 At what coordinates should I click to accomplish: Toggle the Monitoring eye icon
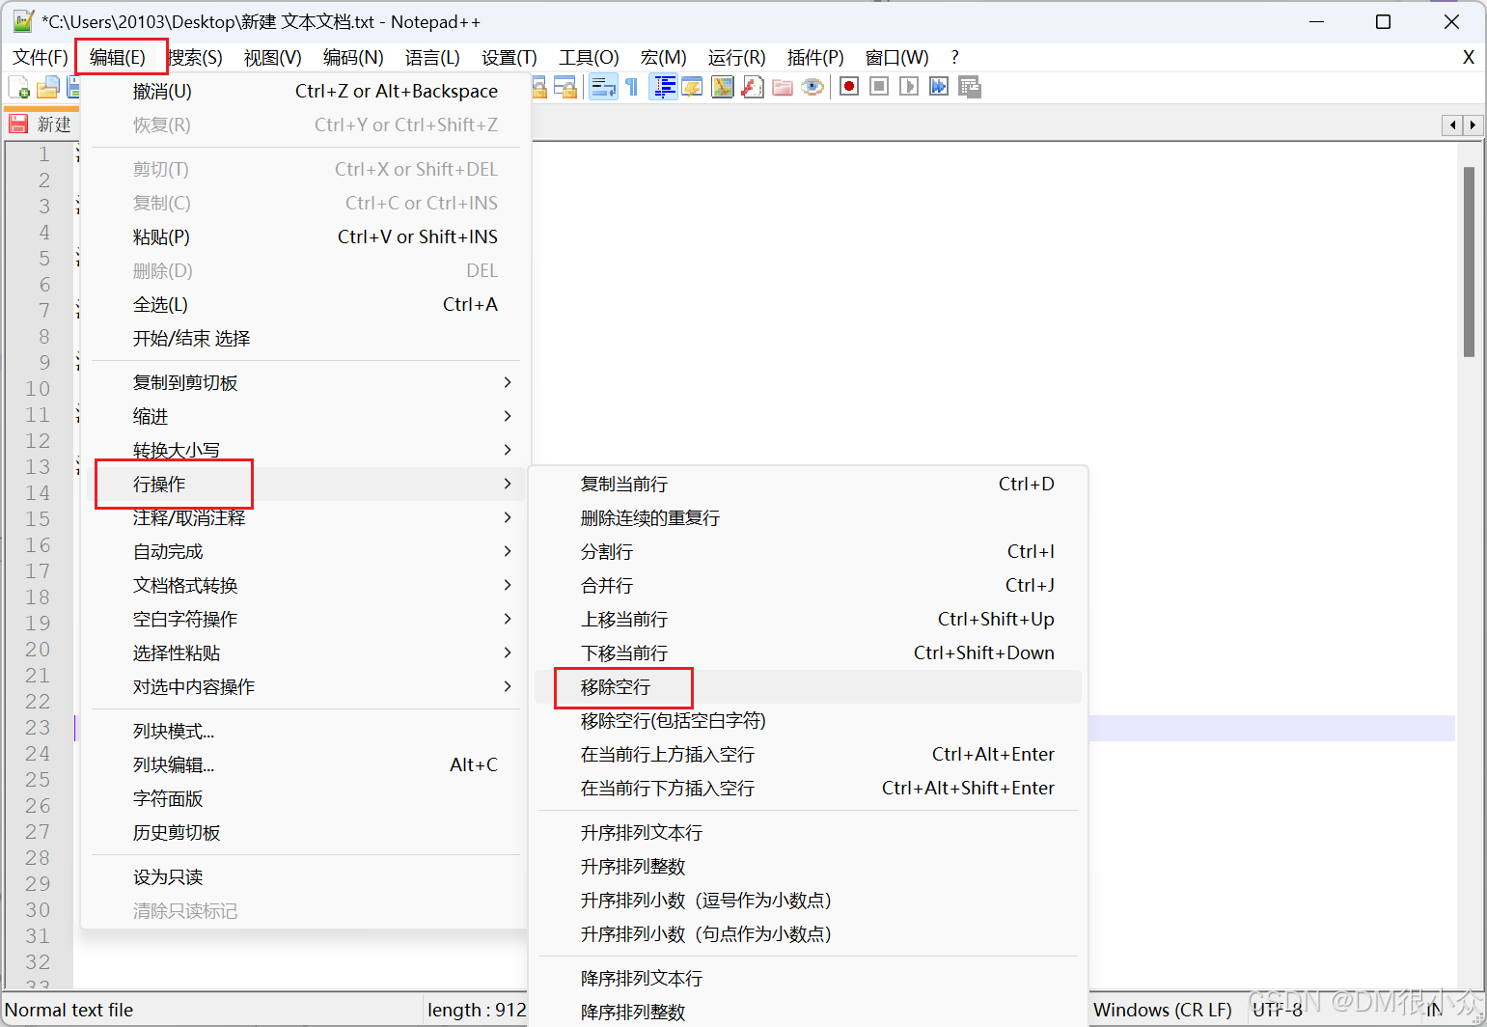coord(812,87)
